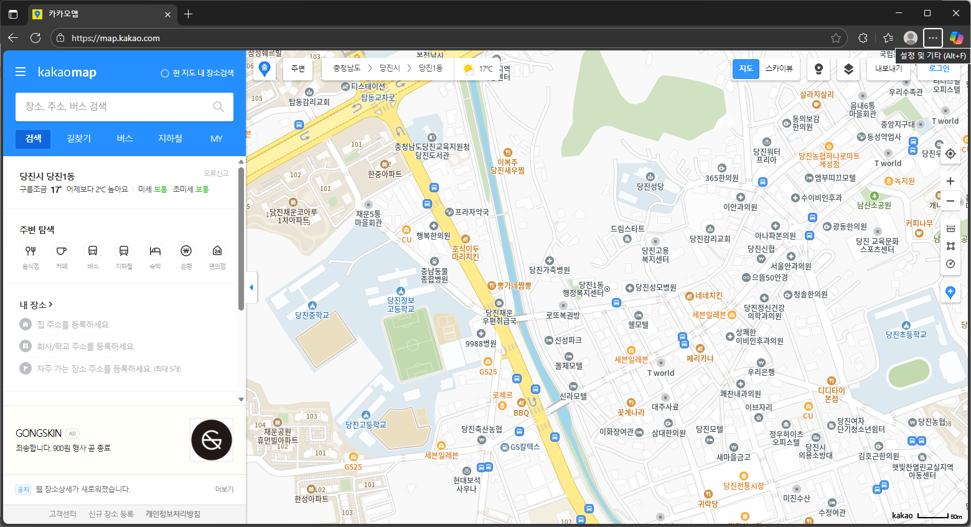Click the blue location pin on map toolbar

tap(265, 68)
